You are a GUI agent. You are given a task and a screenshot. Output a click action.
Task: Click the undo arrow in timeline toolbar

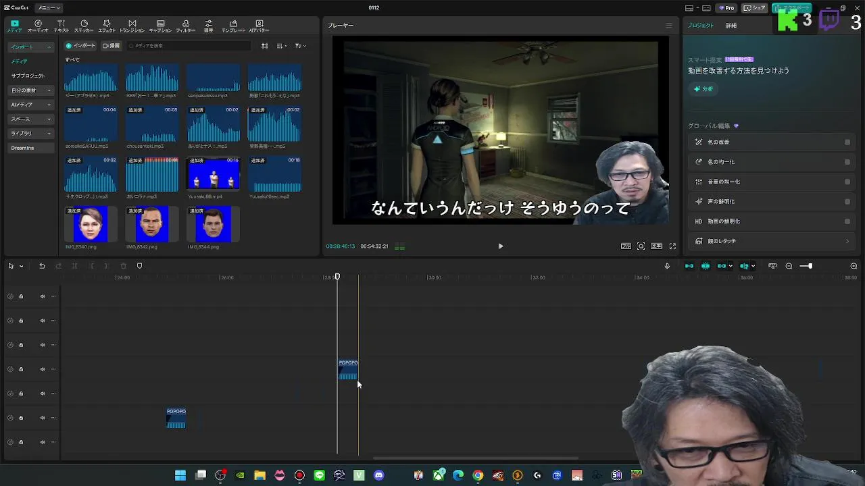click(x=42, y=266)
